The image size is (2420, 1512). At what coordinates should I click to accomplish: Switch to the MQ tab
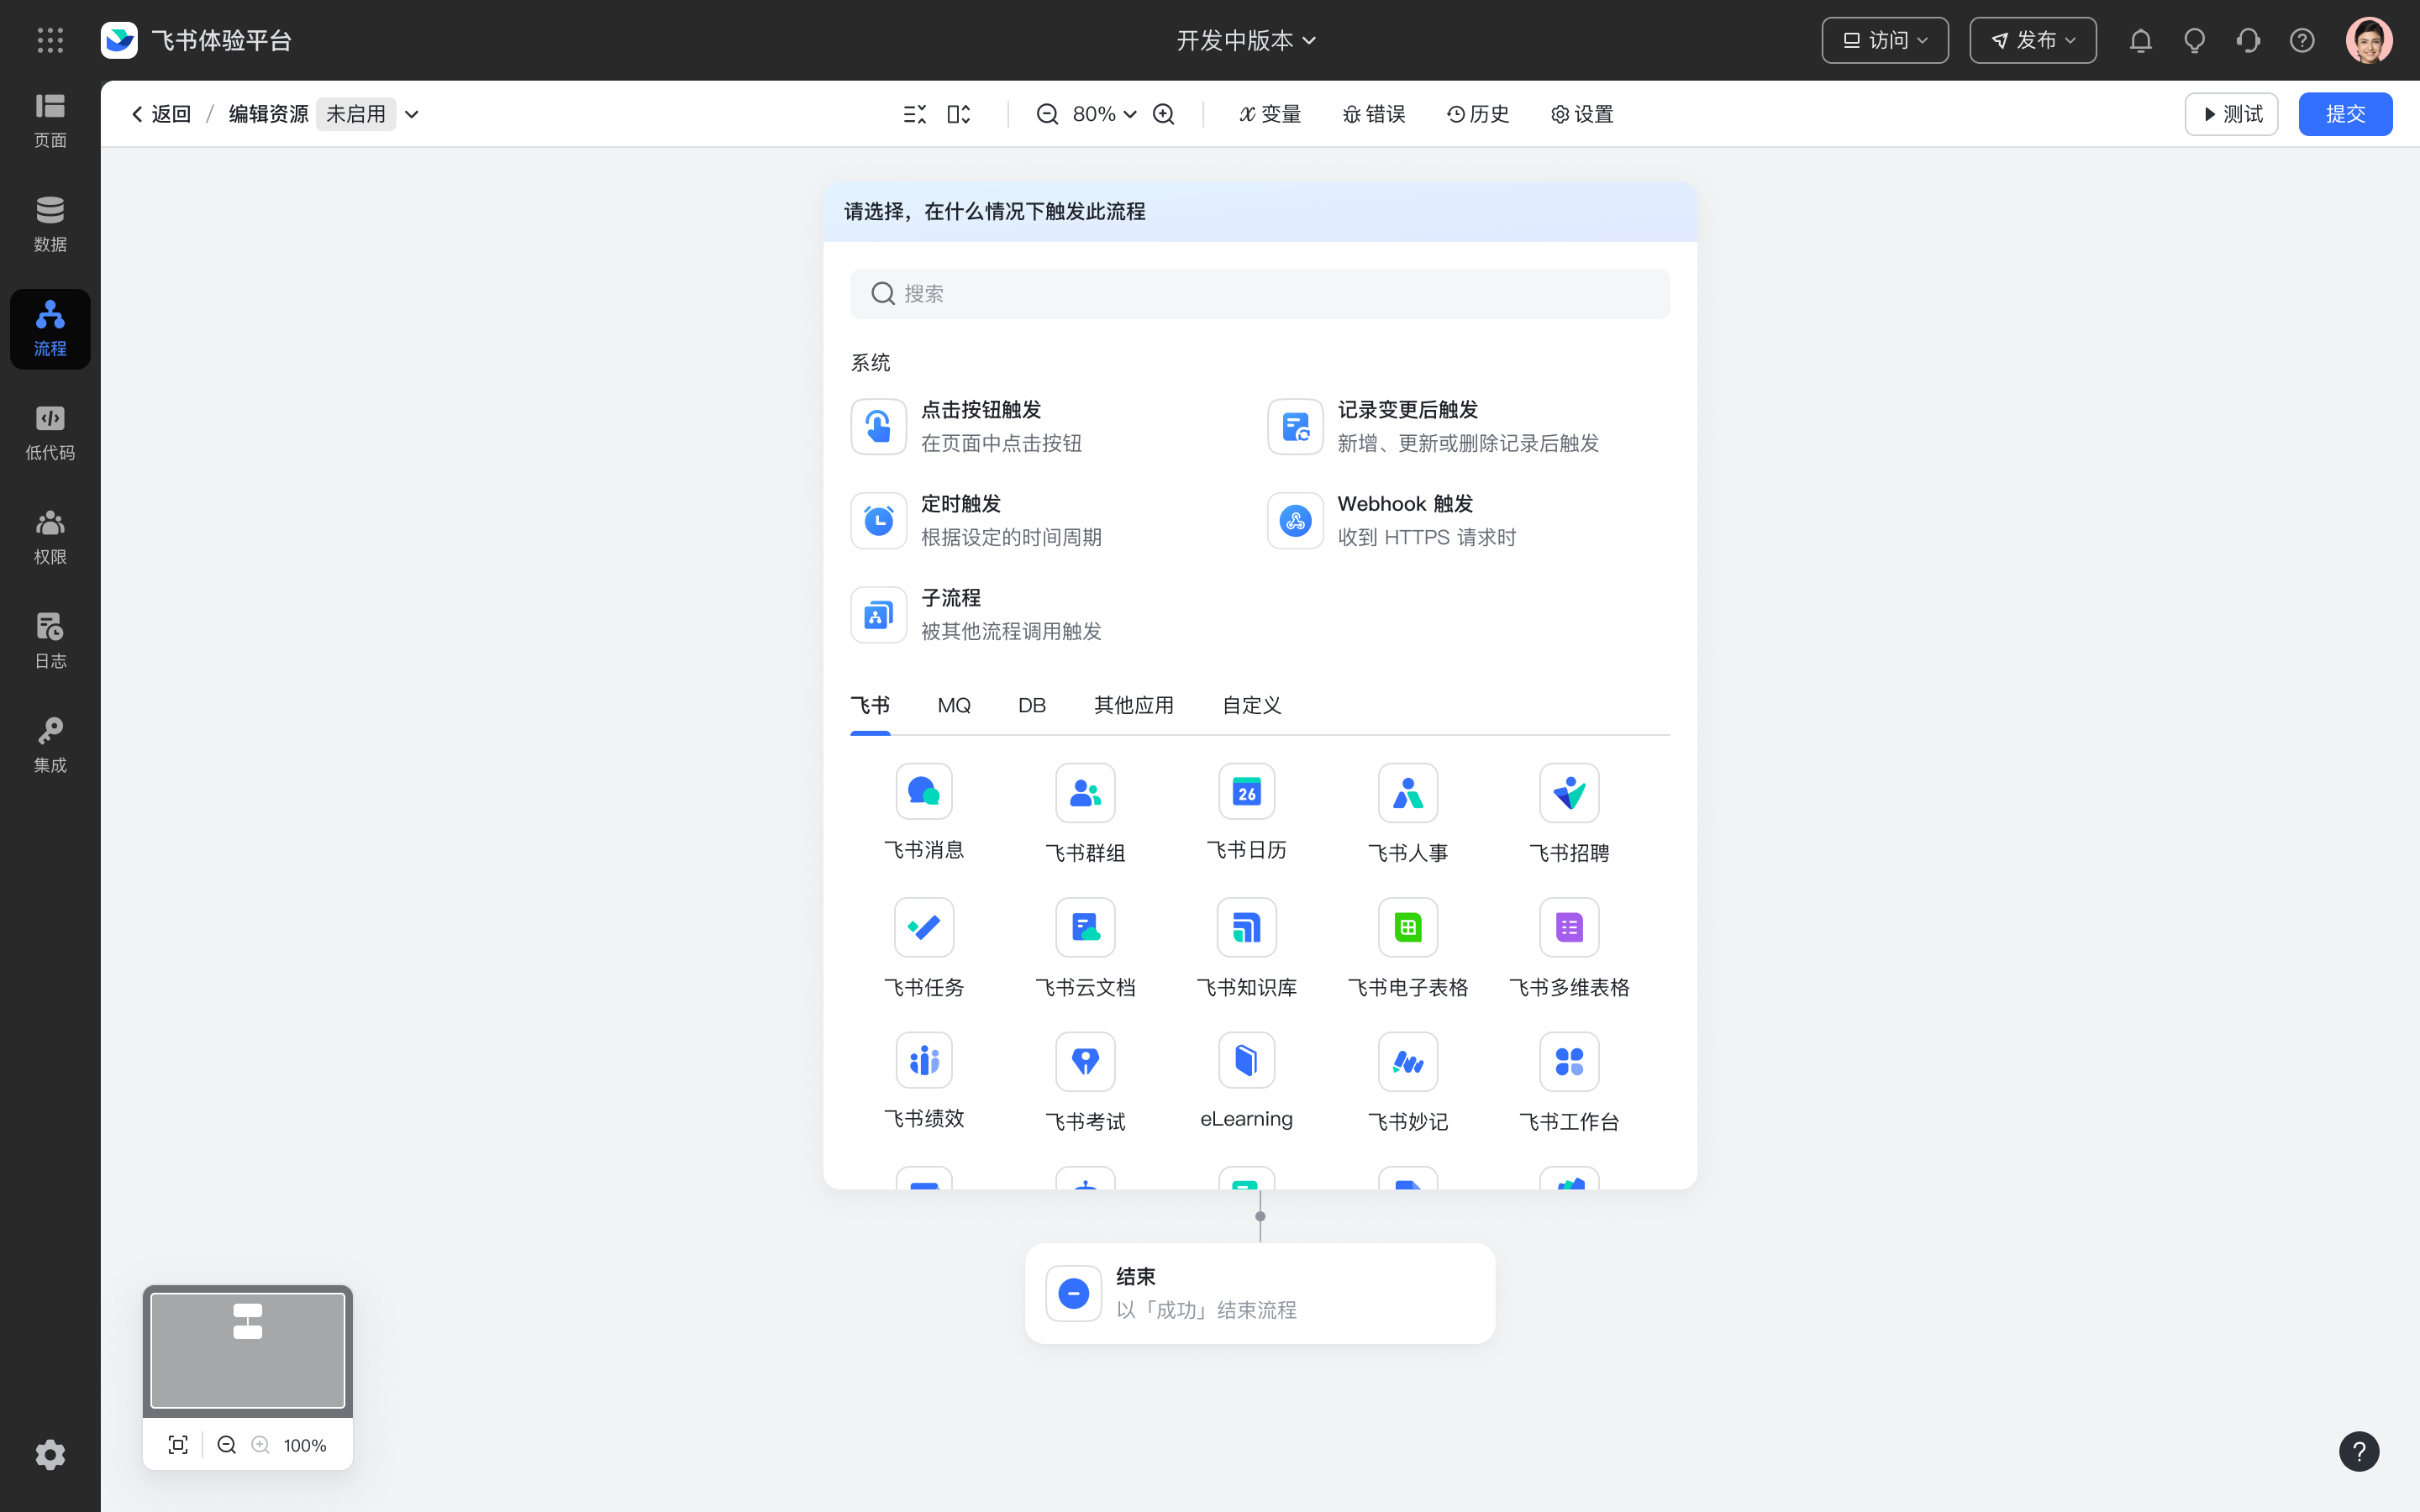click(x=954, y=706)
